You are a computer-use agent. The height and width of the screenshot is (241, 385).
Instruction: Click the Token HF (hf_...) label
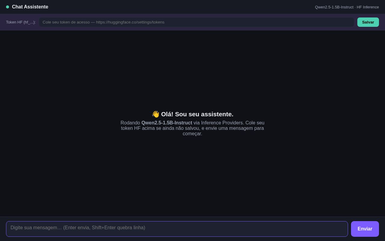point(21,22)
